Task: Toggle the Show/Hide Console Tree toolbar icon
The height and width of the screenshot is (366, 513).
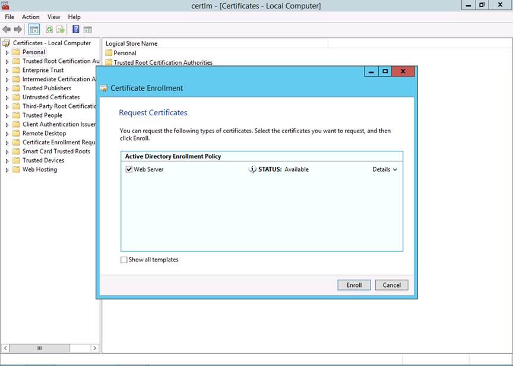Action: coord(34,29)
